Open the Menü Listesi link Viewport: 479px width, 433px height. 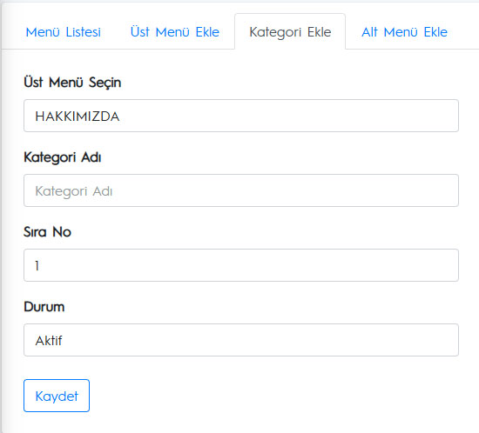click(64, 32)
